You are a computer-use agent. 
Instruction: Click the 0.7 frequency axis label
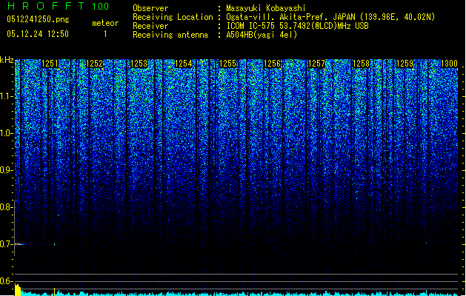[6, 244]
